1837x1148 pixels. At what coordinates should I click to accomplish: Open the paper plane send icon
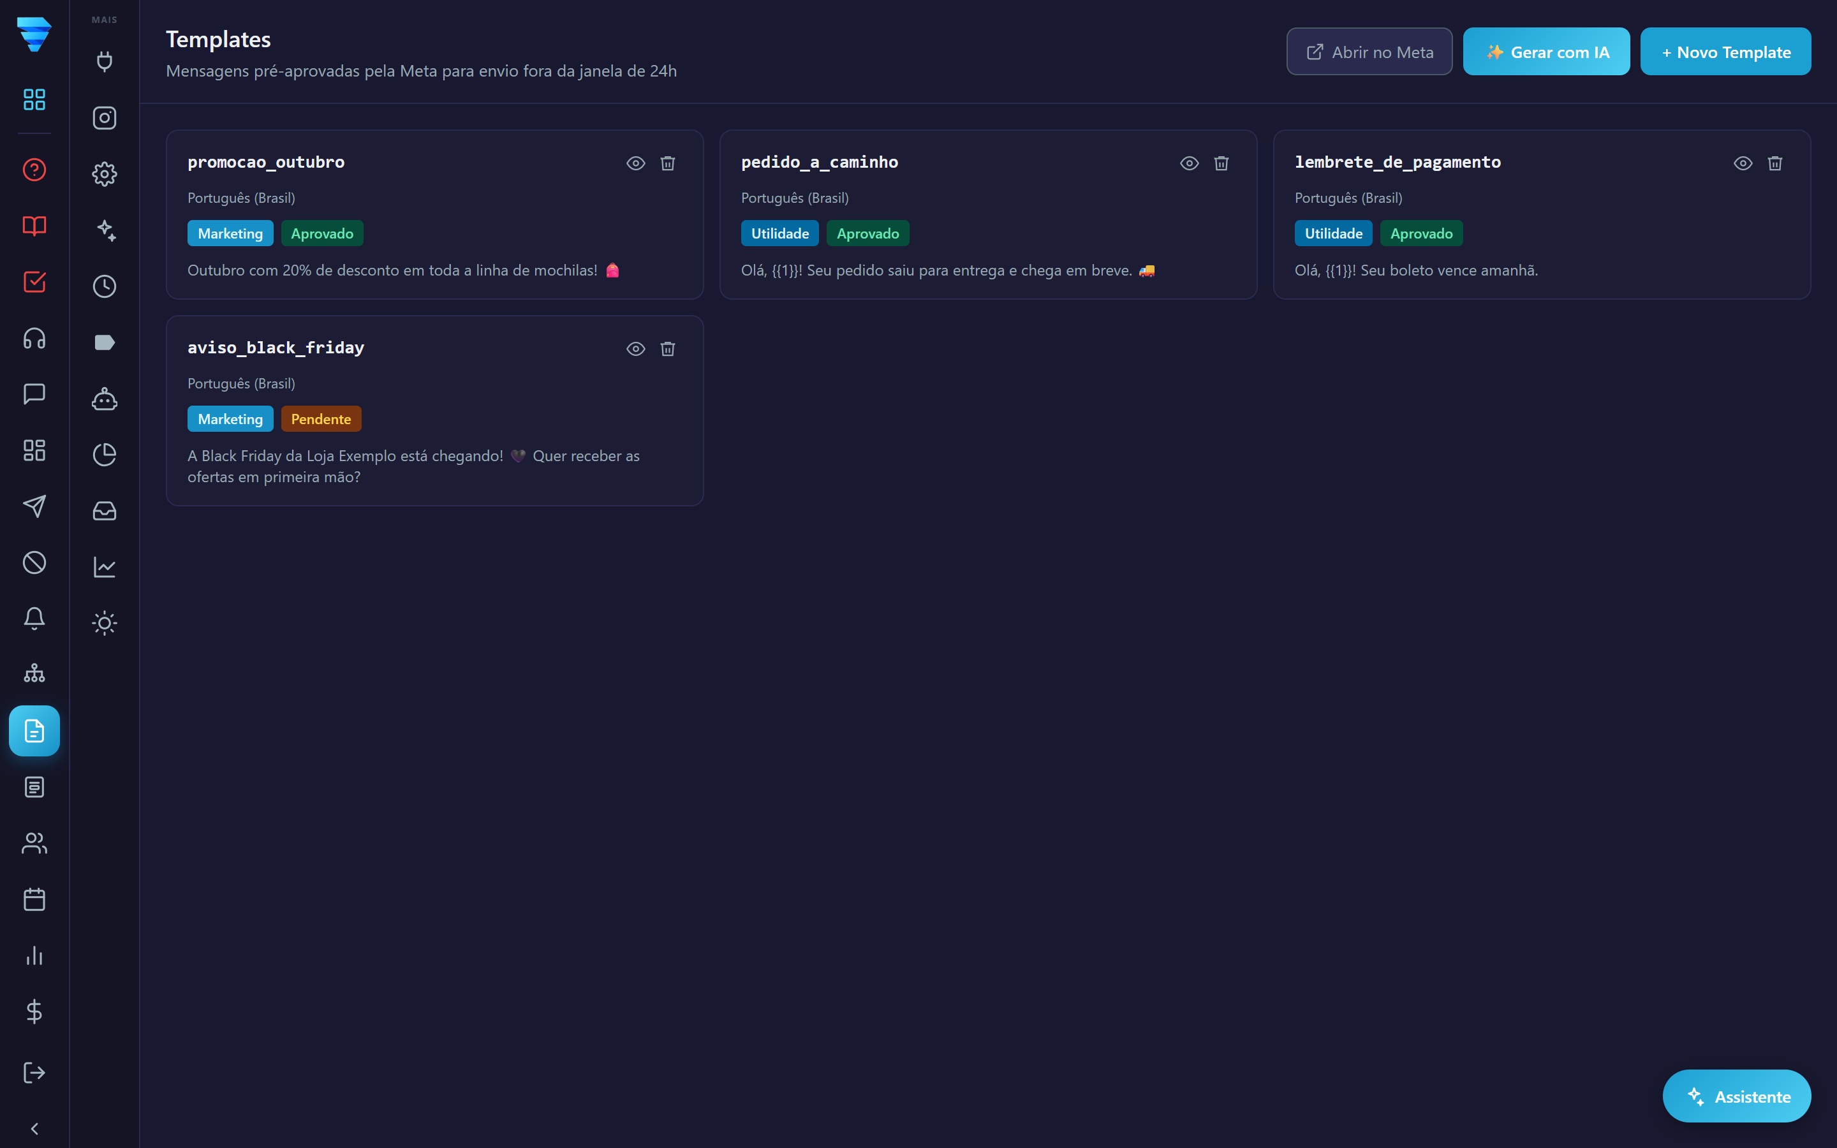click(x=34, y=506)
